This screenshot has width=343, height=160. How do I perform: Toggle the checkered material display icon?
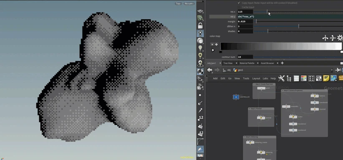click(200, 71)
